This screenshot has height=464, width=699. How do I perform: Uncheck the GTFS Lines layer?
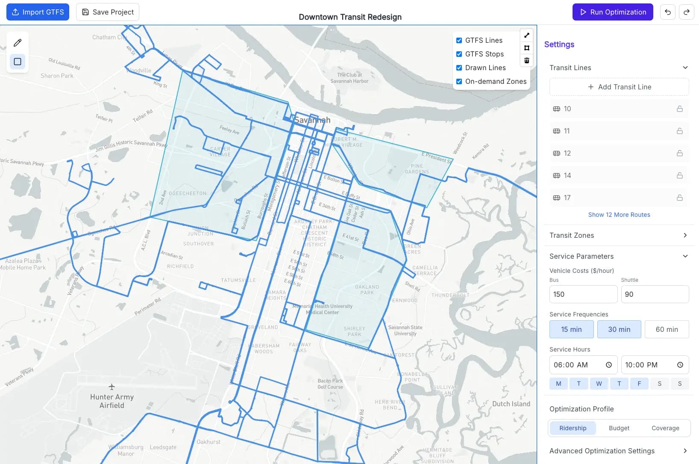459,40
